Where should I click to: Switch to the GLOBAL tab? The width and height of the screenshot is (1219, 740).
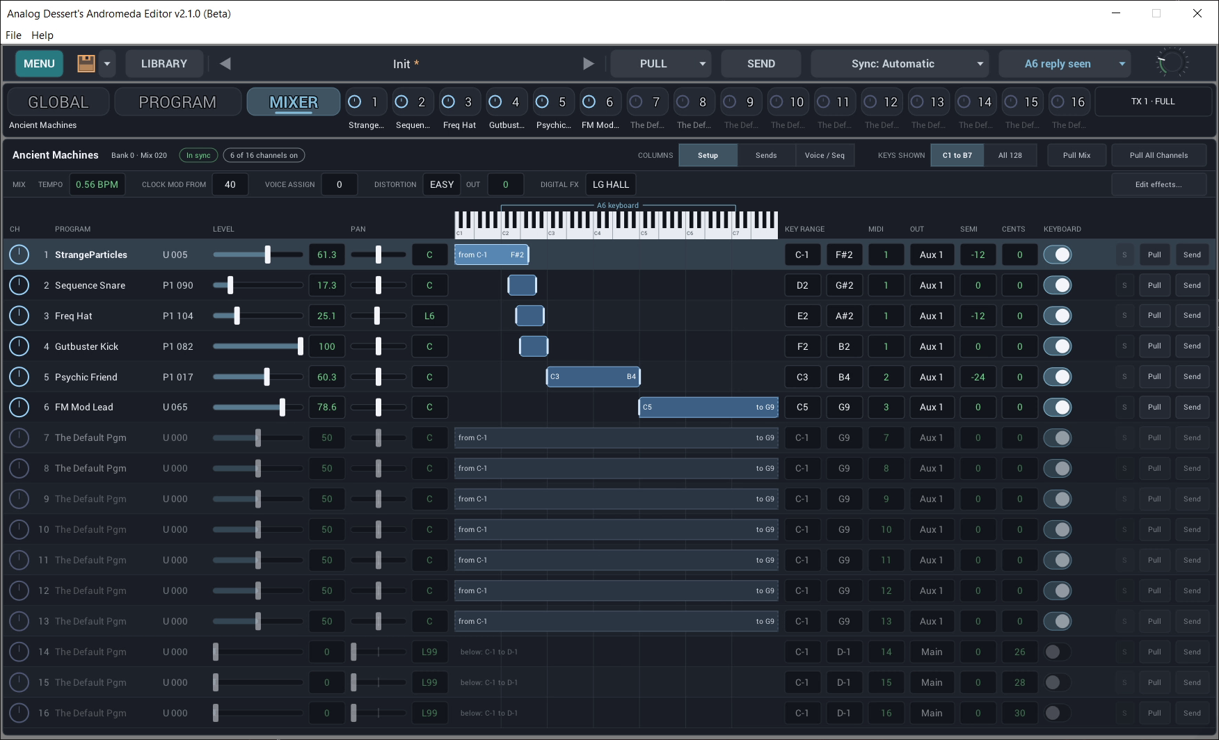click(x=58, y=102)
